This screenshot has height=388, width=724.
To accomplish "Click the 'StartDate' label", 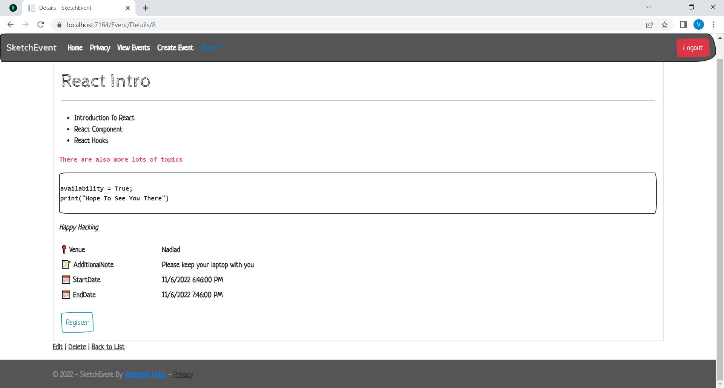I will (86, 280).
